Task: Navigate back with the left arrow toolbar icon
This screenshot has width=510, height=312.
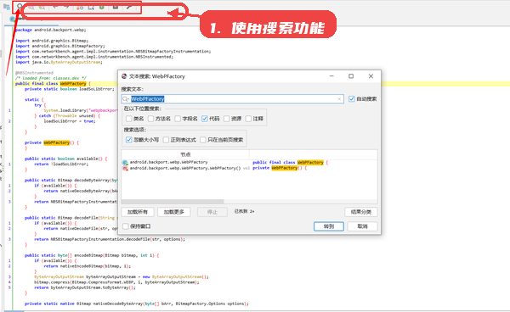Action: pos(55,7)
